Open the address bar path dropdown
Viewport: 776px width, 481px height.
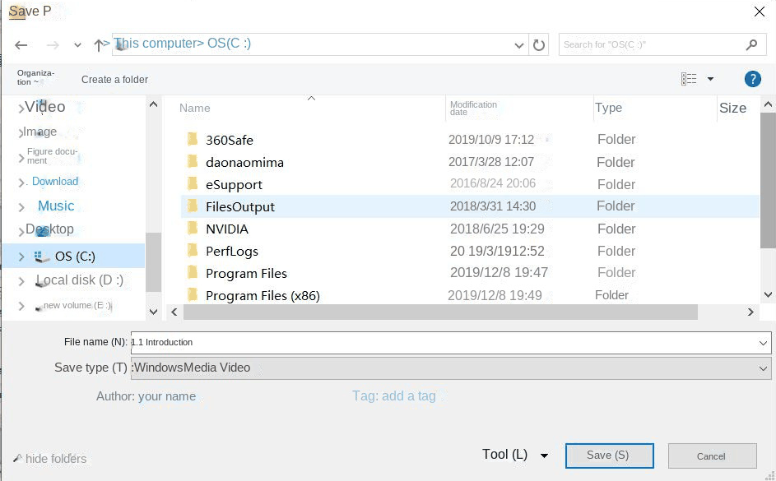pos(519,45)
